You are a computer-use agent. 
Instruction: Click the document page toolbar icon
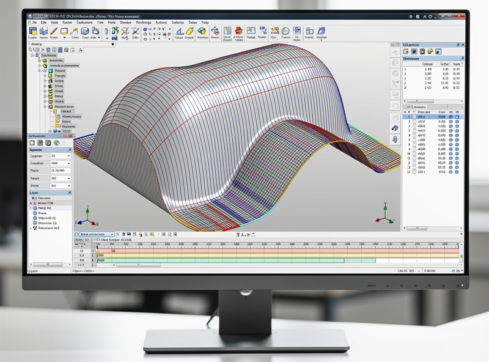pos(227,31)
